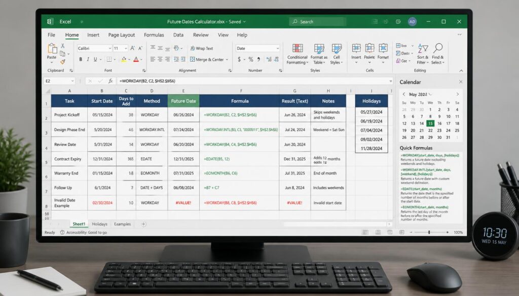Align text to the right
This screenshot has width=519, height=296.
point(167,60)
